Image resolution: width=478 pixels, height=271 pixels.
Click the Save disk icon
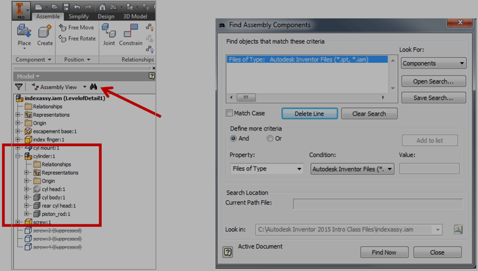coord(66,7)
